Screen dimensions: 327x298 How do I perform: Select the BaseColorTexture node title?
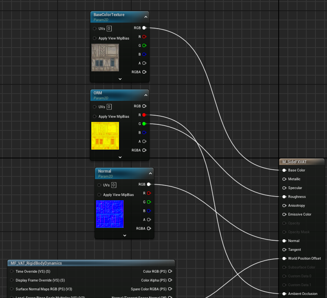point(109,15)
